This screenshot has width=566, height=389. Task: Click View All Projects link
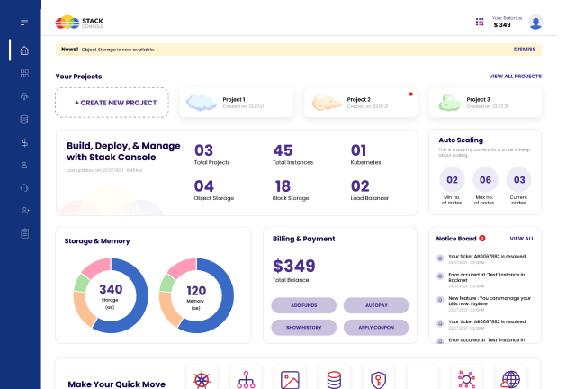(x=515, y=77)
